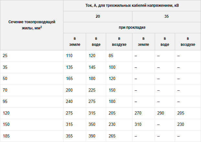Click 'в воде' header under 20 kV
Image resolution: width=201 pixels, height=142 pixels.
click(x=96, y=42)
